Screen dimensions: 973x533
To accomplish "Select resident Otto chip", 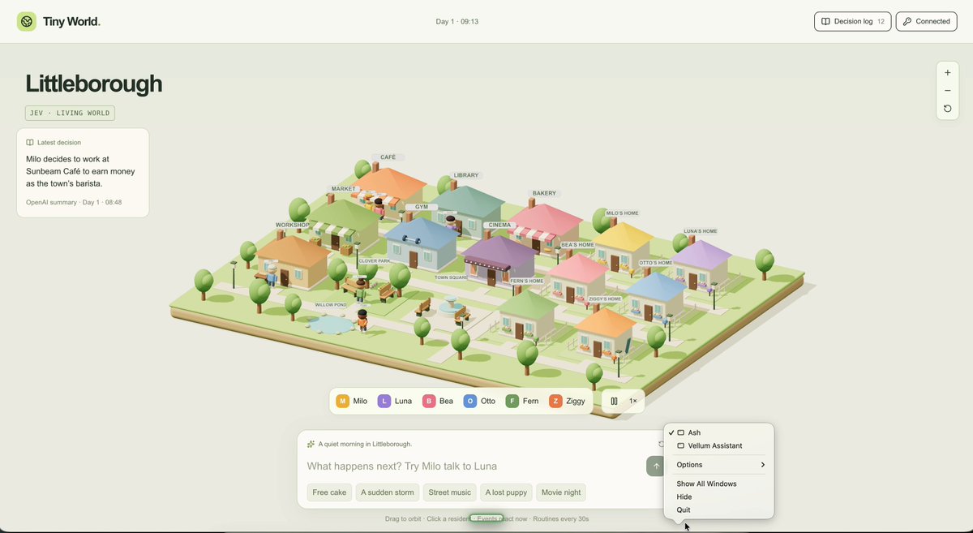I will click(479, 401).
